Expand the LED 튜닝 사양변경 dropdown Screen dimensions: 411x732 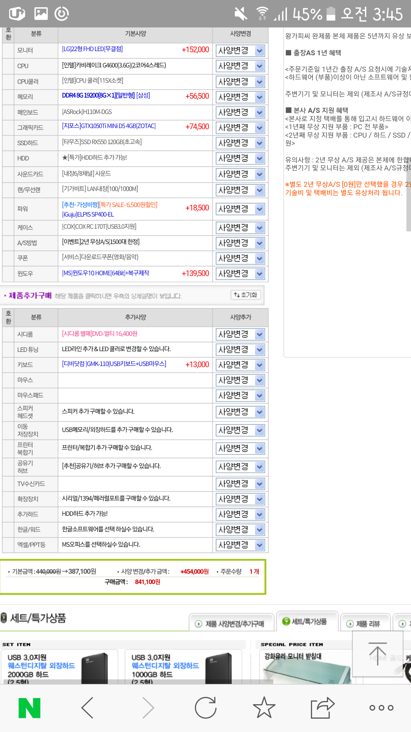pyautogui.click(x=240, y=350)
